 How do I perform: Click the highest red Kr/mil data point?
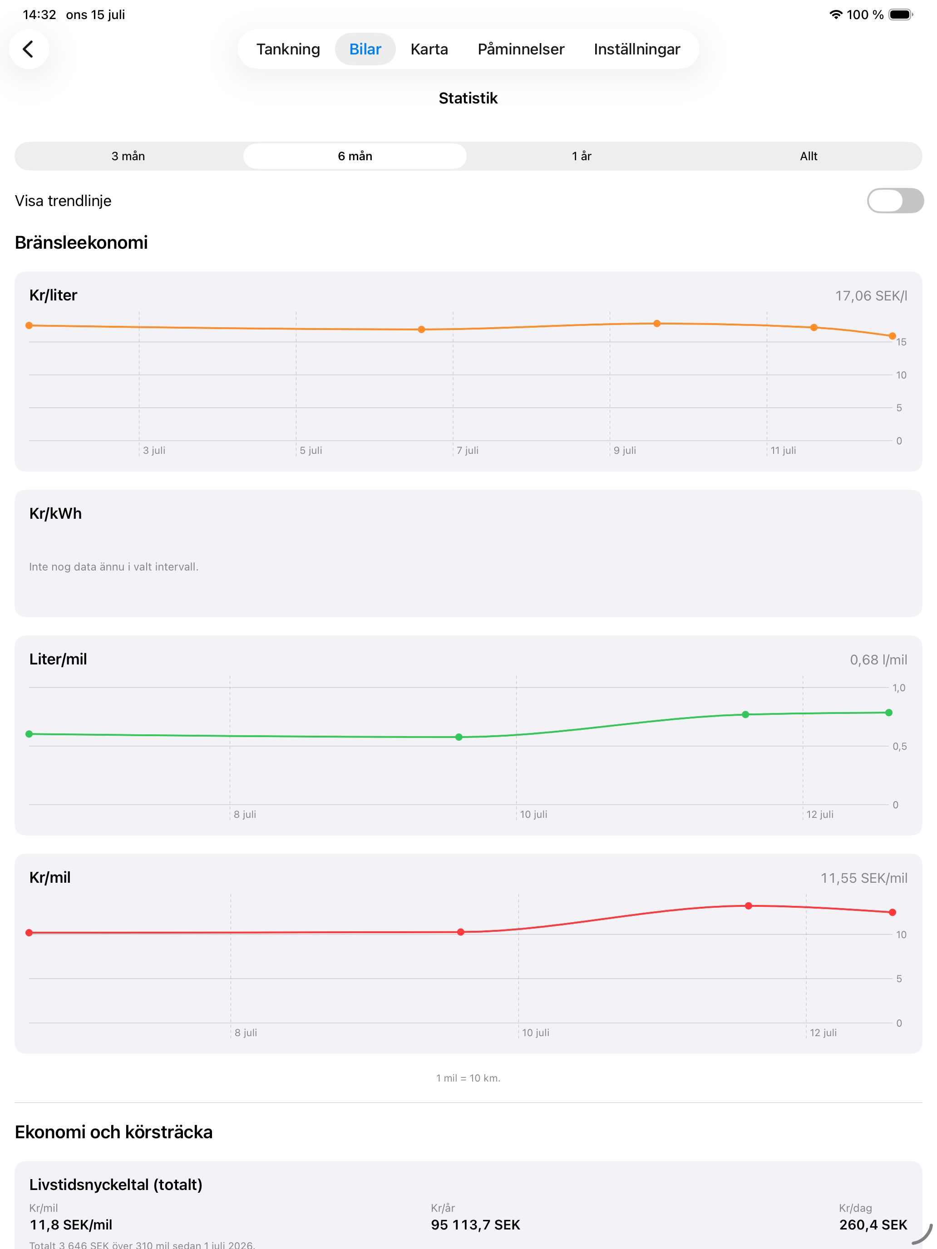(748, 906)
